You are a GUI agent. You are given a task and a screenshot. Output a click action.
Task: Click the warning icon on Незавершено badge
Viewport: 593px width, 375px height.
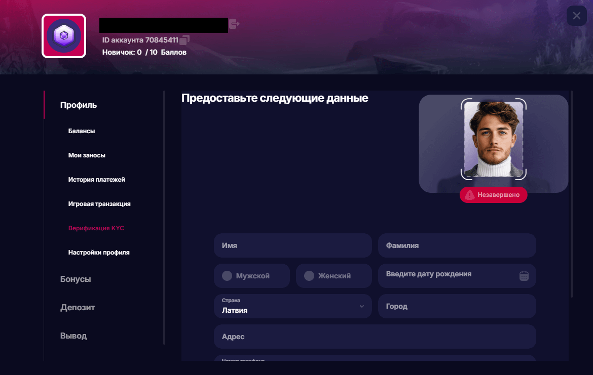pyautogui.click(x=470, y=195)
